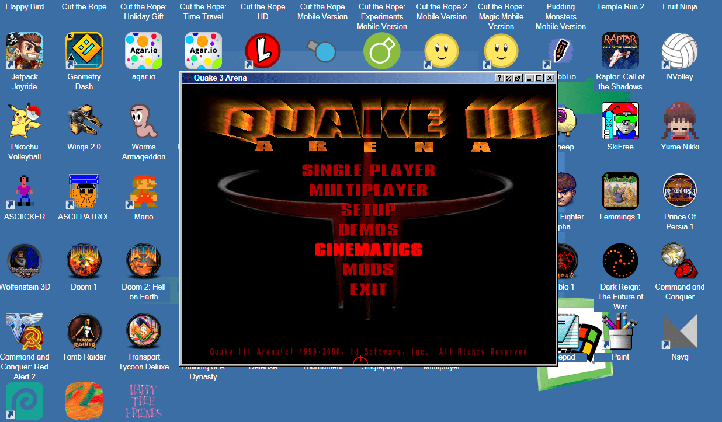Open the Jetpack Joyride desktop icon
The height and width of the screenshot is (422, 722).
tap(25, 51)
